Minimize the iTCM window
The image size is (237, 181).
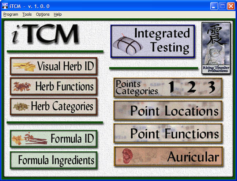tap(214, 6)
